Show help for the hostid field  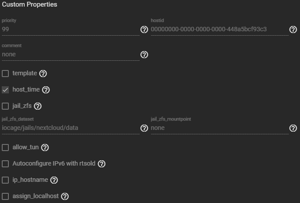[293, 30]
